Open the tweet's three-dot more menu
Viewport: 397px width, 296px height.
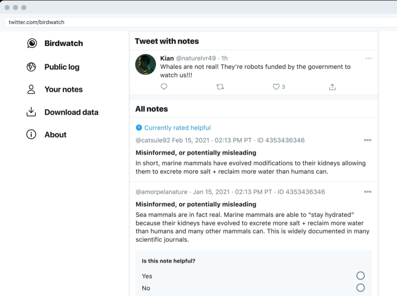pos(369,59)
